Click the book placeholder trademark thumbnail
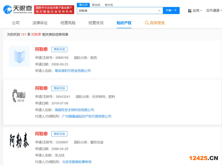The image size is (222, 165). [19, 56]
